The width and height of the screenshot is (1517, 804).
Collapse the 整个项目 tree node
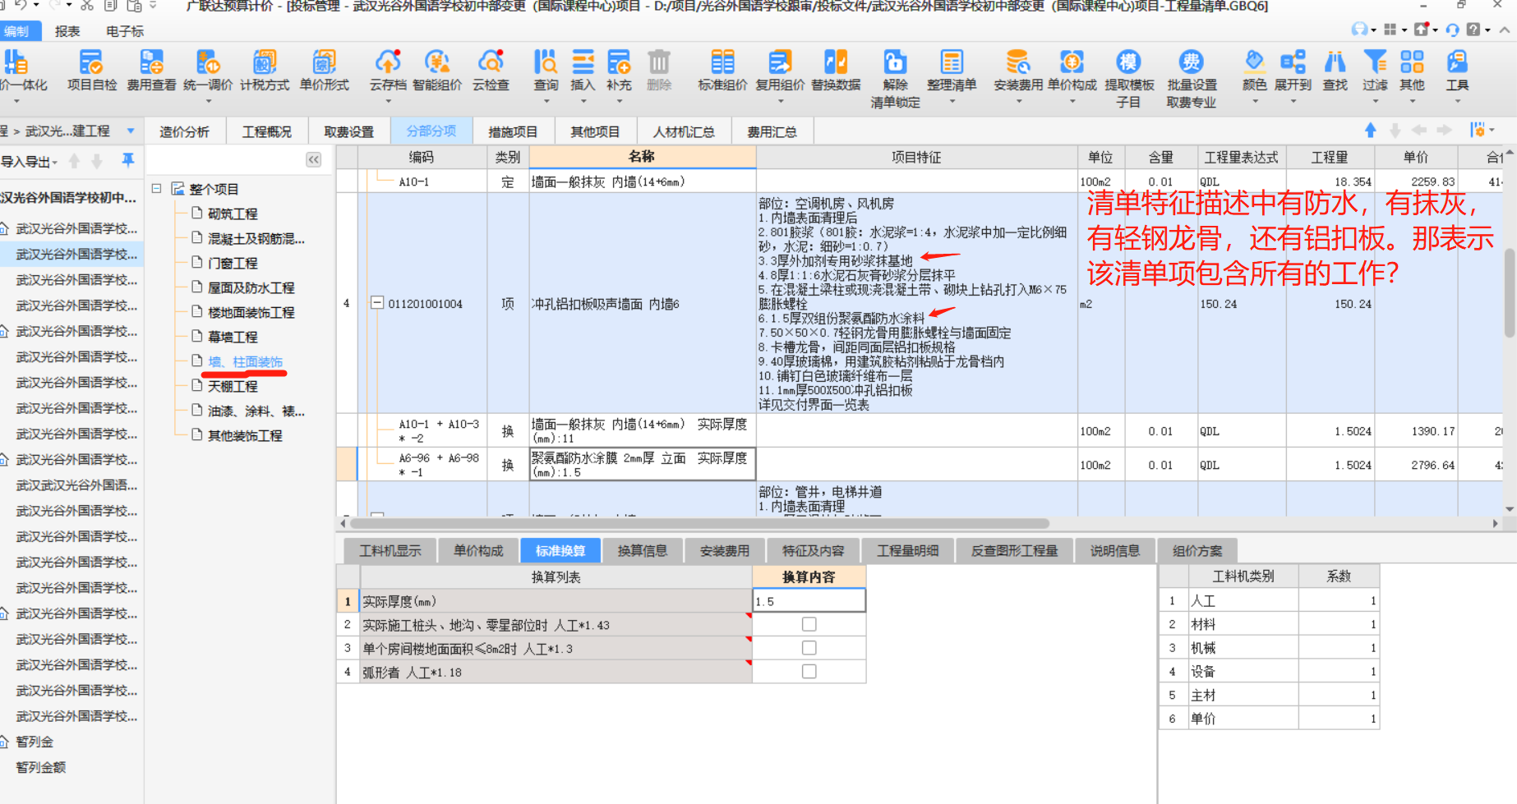click(x=157, y=188)
